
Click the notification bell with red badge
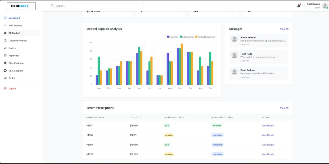pos(298,5)
